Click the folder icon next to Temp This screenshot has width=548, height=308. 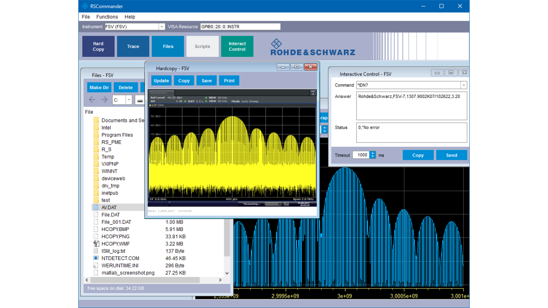point(96,157)
